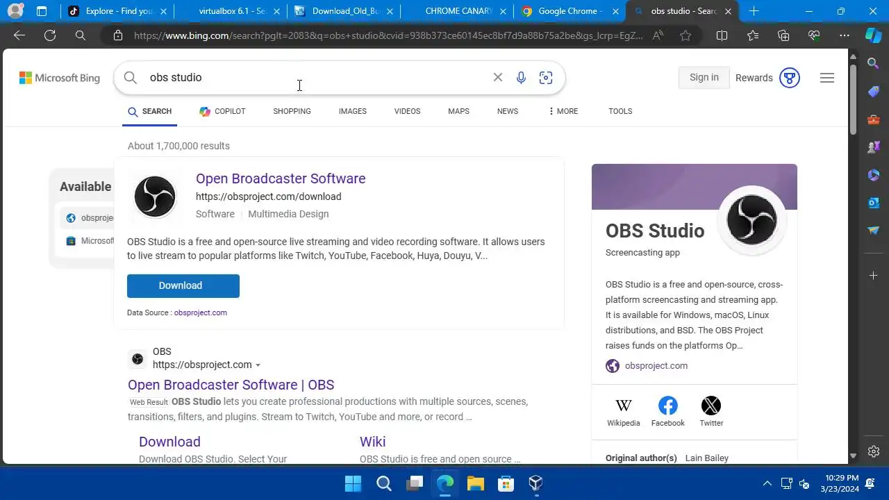Search by voice microphone icon
This screenshot has height=500, width=889.
pos(521,78)
